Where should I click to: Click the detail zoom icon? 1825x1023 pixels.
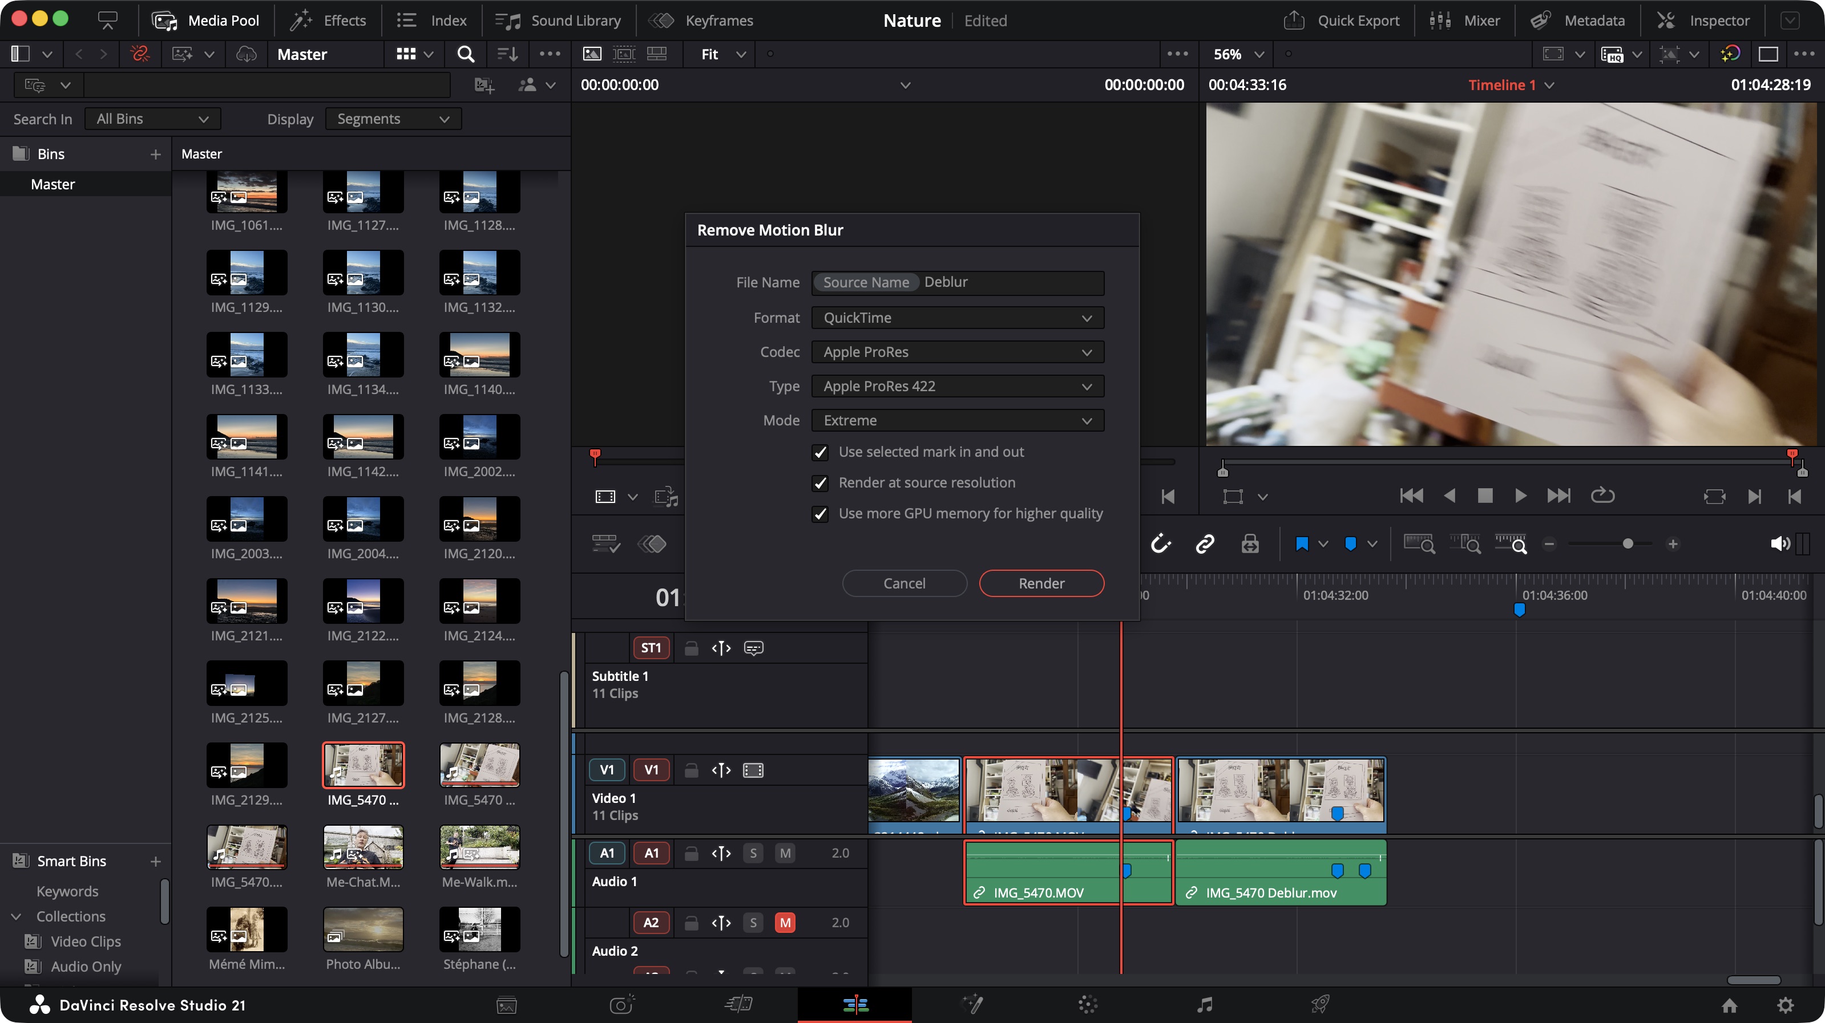(x=1465, y=543)
